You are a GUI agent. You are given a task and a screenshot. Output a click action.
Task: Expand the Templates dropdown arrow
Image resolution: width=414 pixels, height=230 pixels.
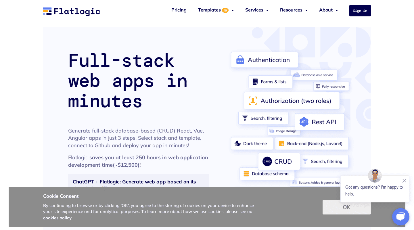pyautogui.click(x=232, y=11)
